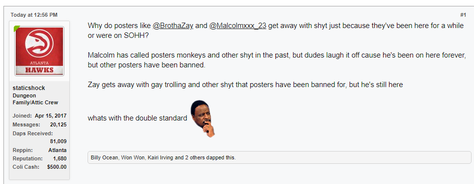Open the staticshock user profile name
Screen dimensions: 474x184
coord(29,88)
